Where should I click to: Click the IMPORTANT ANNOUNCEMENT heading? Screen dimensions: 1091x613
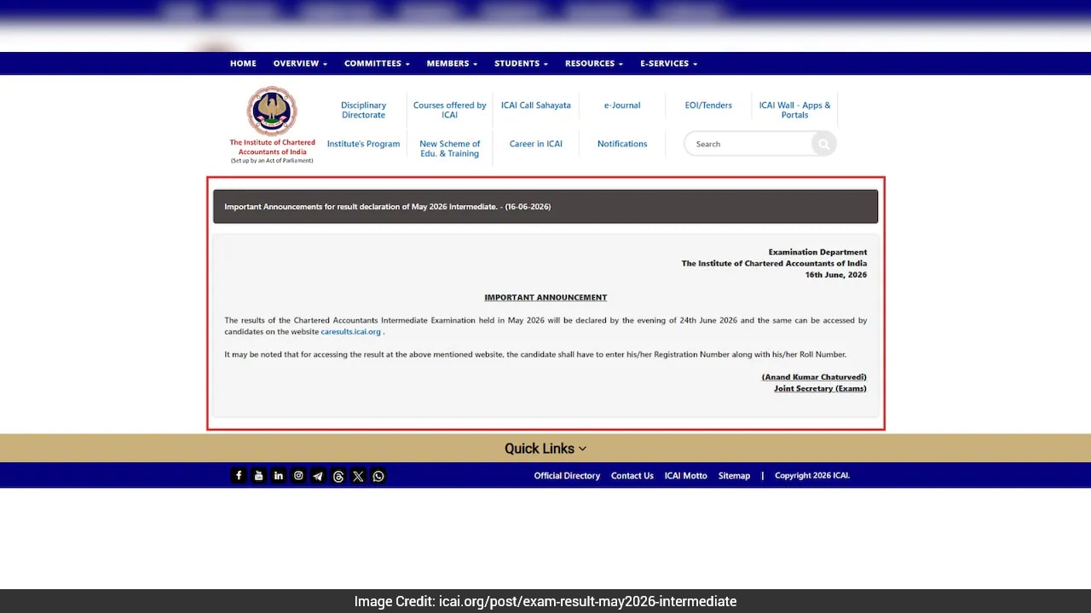click(x=545, y=297)
